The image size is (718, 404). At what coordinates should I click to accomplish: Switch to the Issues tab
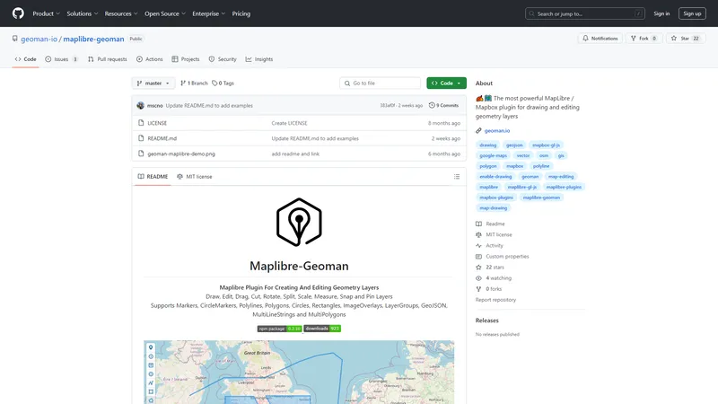pos(61,59)
